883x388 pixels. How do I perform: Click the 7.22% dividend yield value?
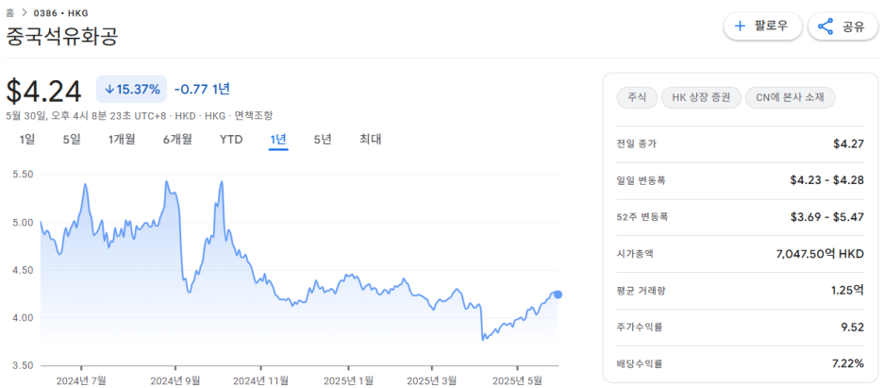[848, 363]
